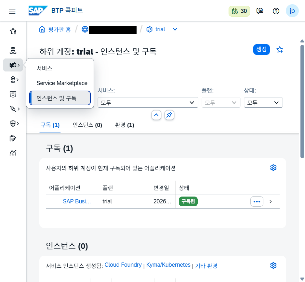The width and height of the screenshot is (305, 282).
Task: Open the three-dot actions menu for SAP Busi row
Action: (x=257, y=201)
